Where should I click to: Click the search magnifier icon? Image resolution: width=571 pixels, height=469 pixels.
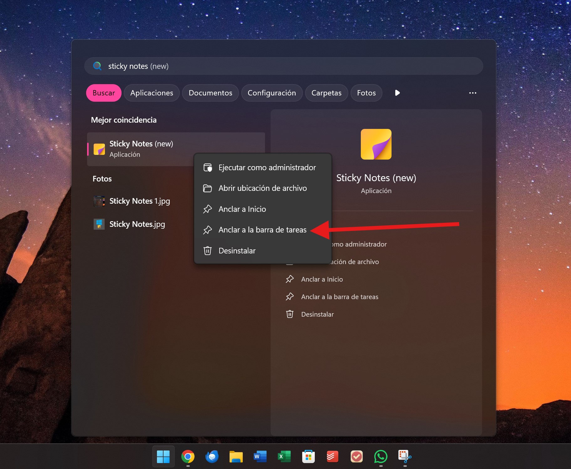point(97,66)
